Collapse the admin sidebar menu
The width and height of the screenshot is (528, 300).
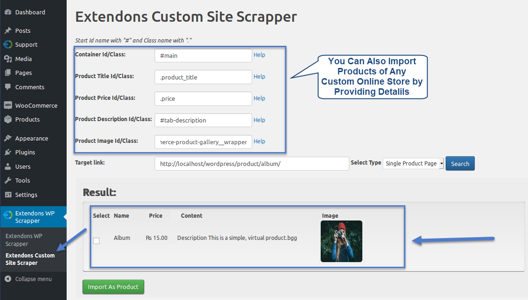[x=28, y=279]
